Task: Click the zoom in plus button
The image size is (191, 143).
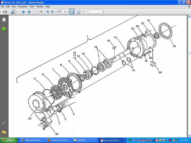Action: click(53, 12)
